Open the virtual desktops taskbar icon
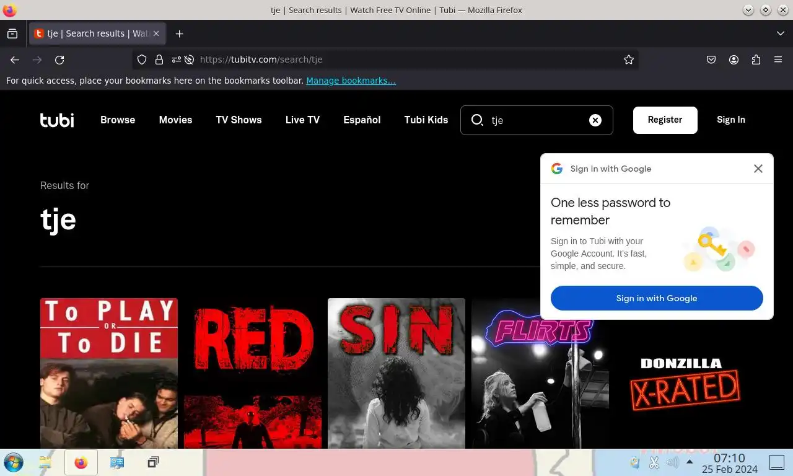Viewport: 793px width, 476px height. tap(153, 462)
